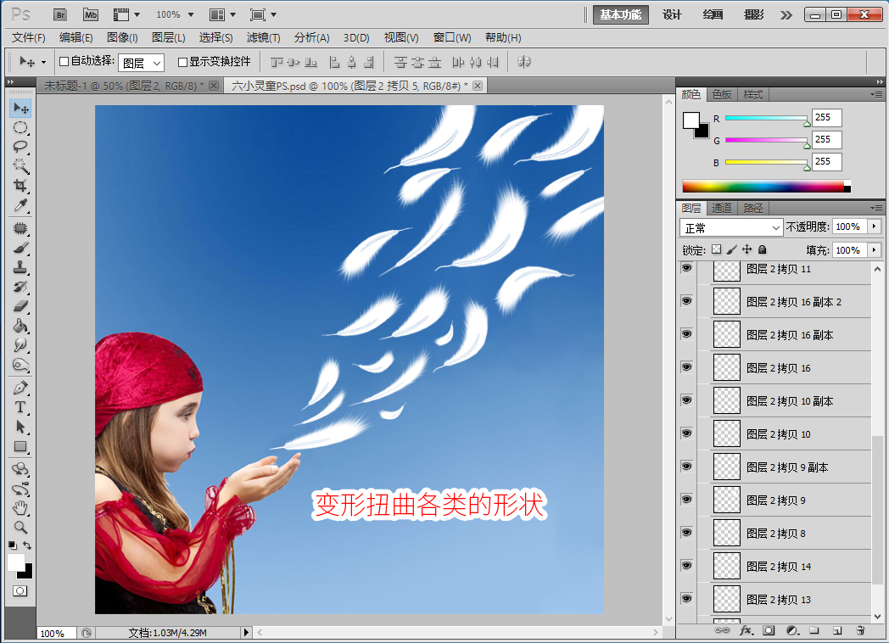Toggle lock transparent pixels
Screen dimensions: 889x643
coord(717,249)
